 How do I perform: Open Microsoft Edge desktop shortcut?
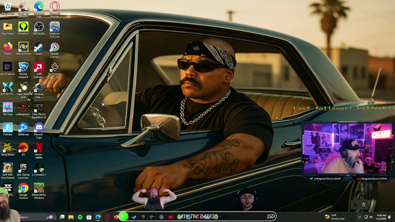[x=39, y=10]
